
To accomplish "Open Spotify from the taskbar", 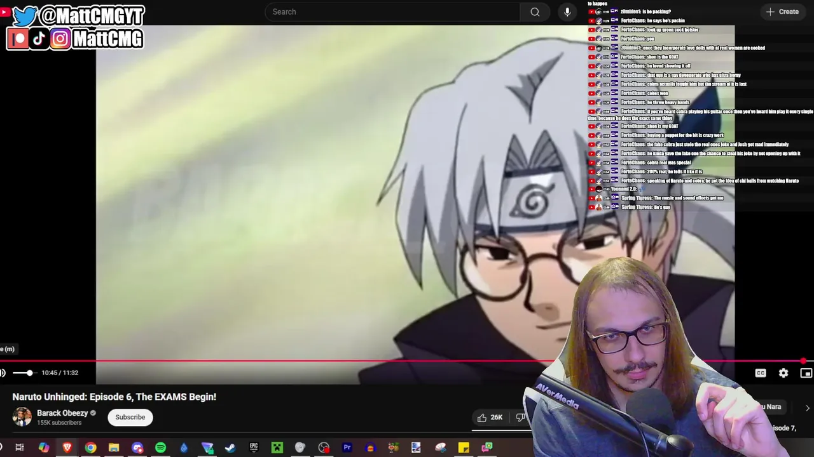I will 160,447.
